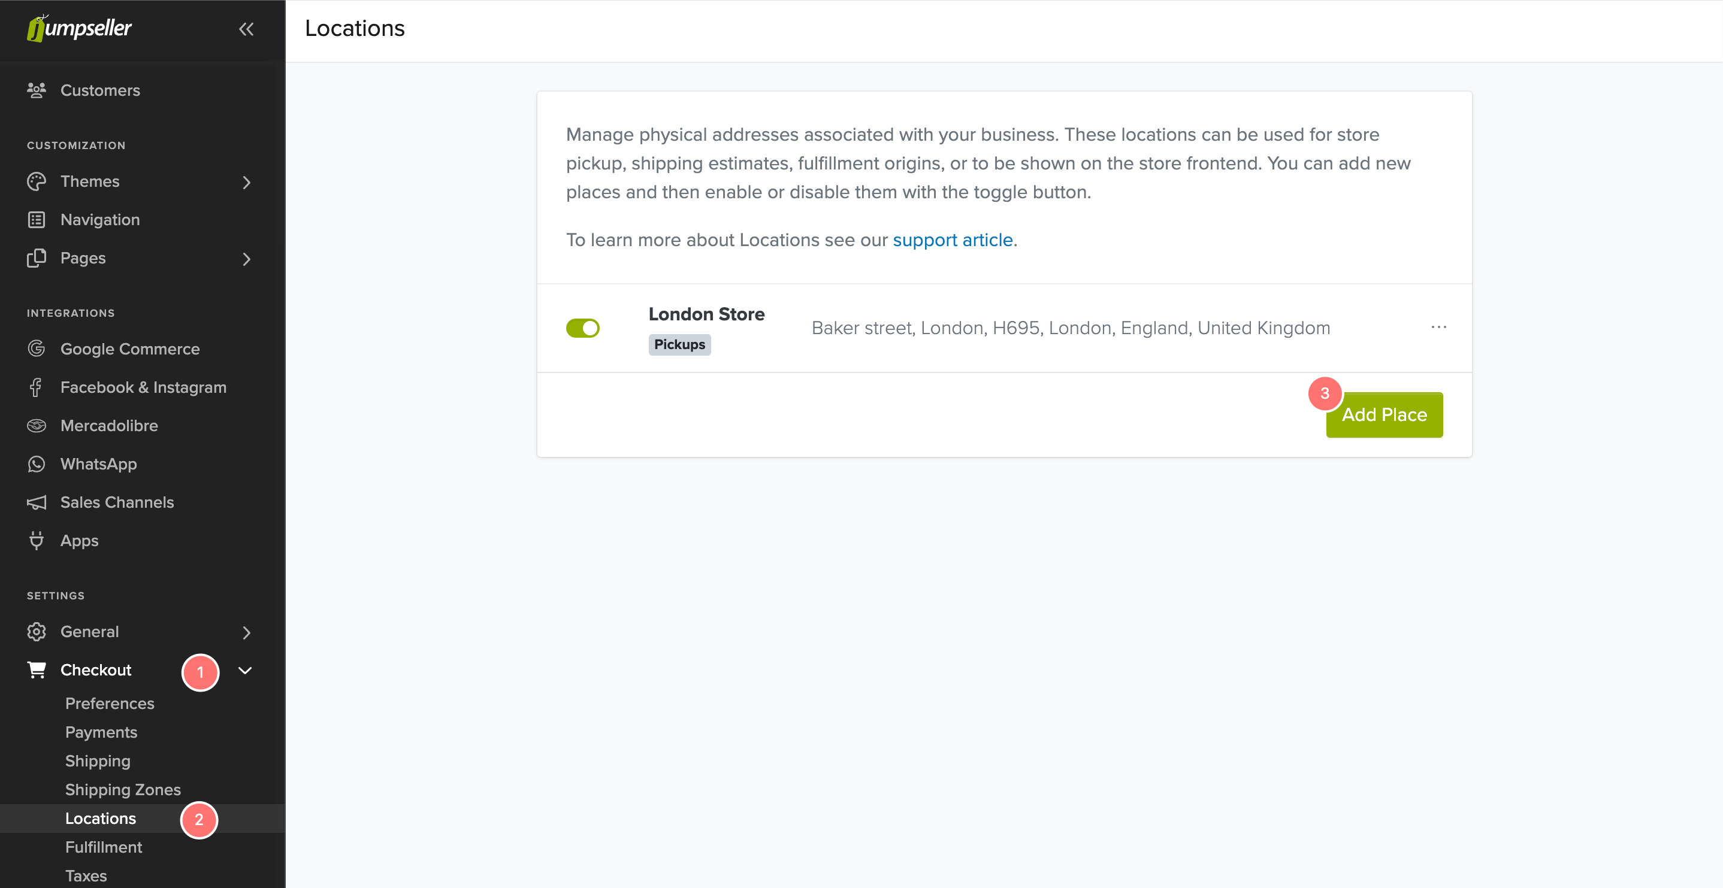The height and width of the screenshot is (888, 1723).
Task: Click the Customers people icon
Action: (x=37, y=90)
